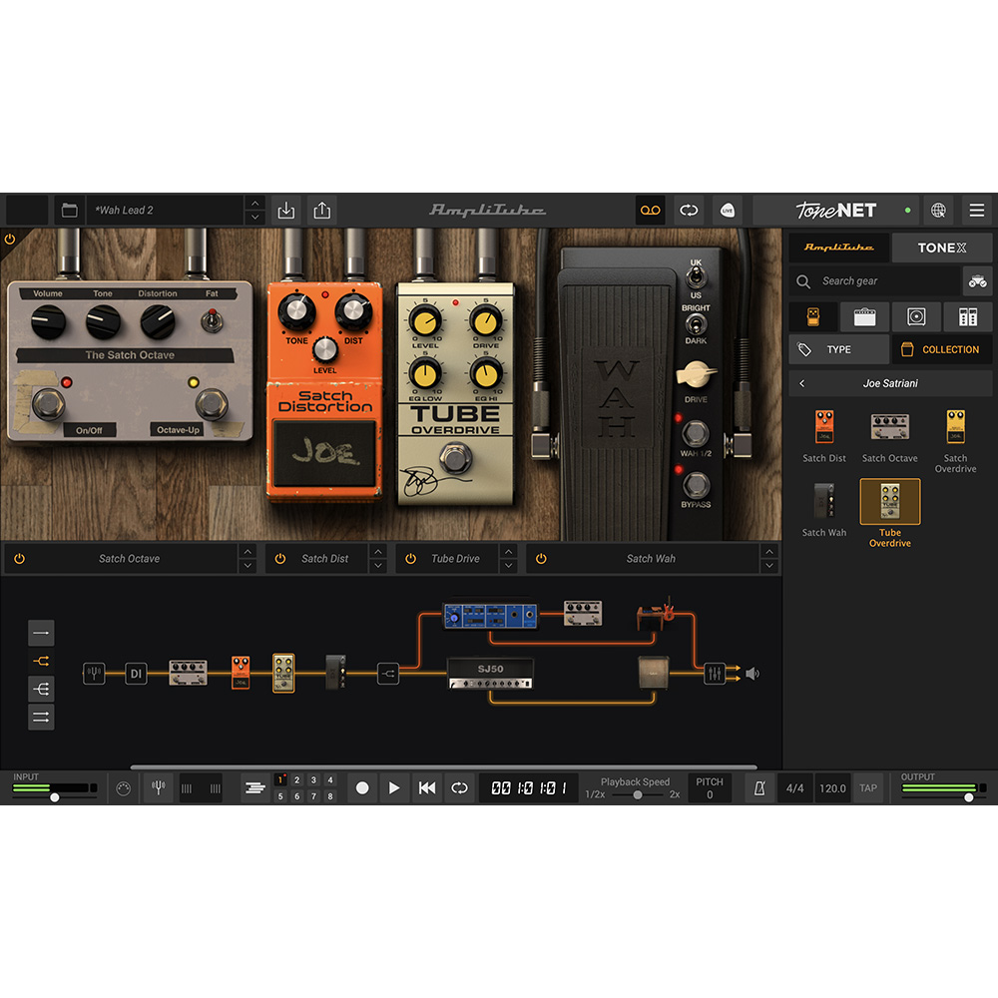Image resolution: width=998 pixels, height=998 pixels.
Task: Click up arrow on Satch Octave slot
Action: click(248, 551)
